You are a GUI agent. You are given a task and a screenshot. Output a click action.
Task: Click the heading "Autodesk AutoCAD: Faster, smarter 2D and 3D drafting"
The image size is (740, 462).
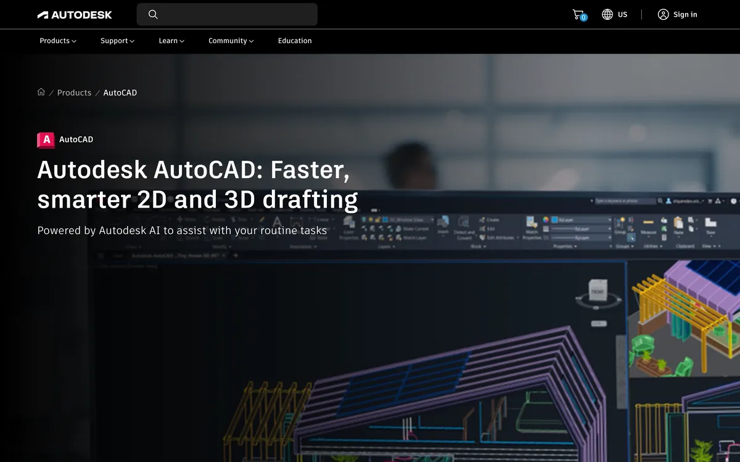(x=197, y=184)
